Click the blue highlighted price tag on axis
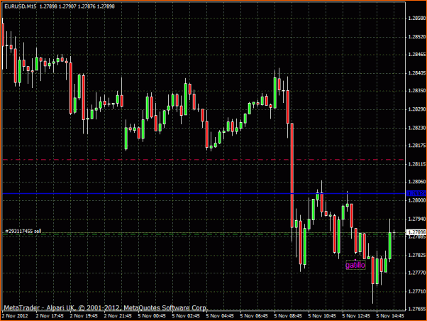 click(416, 193)
